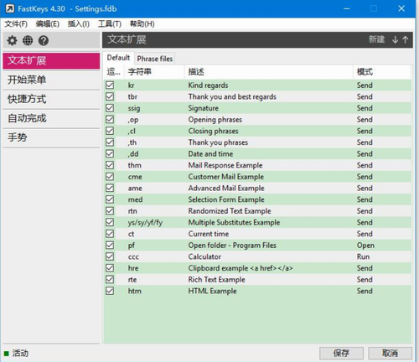Open the 工具(T) menu
Viewport: 419px width, 362px height.
tap(110, 24)
